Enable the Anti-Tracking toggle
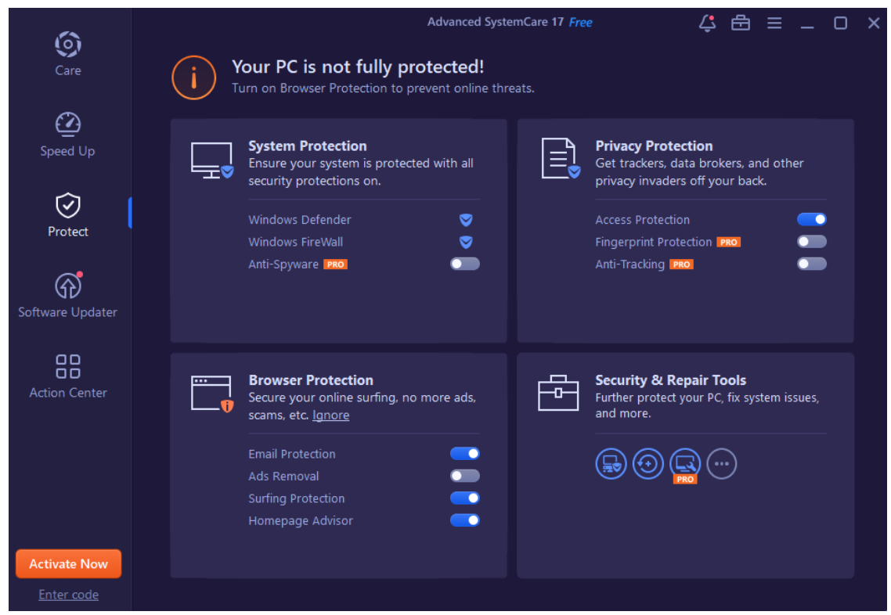 [x=811, y=264]
